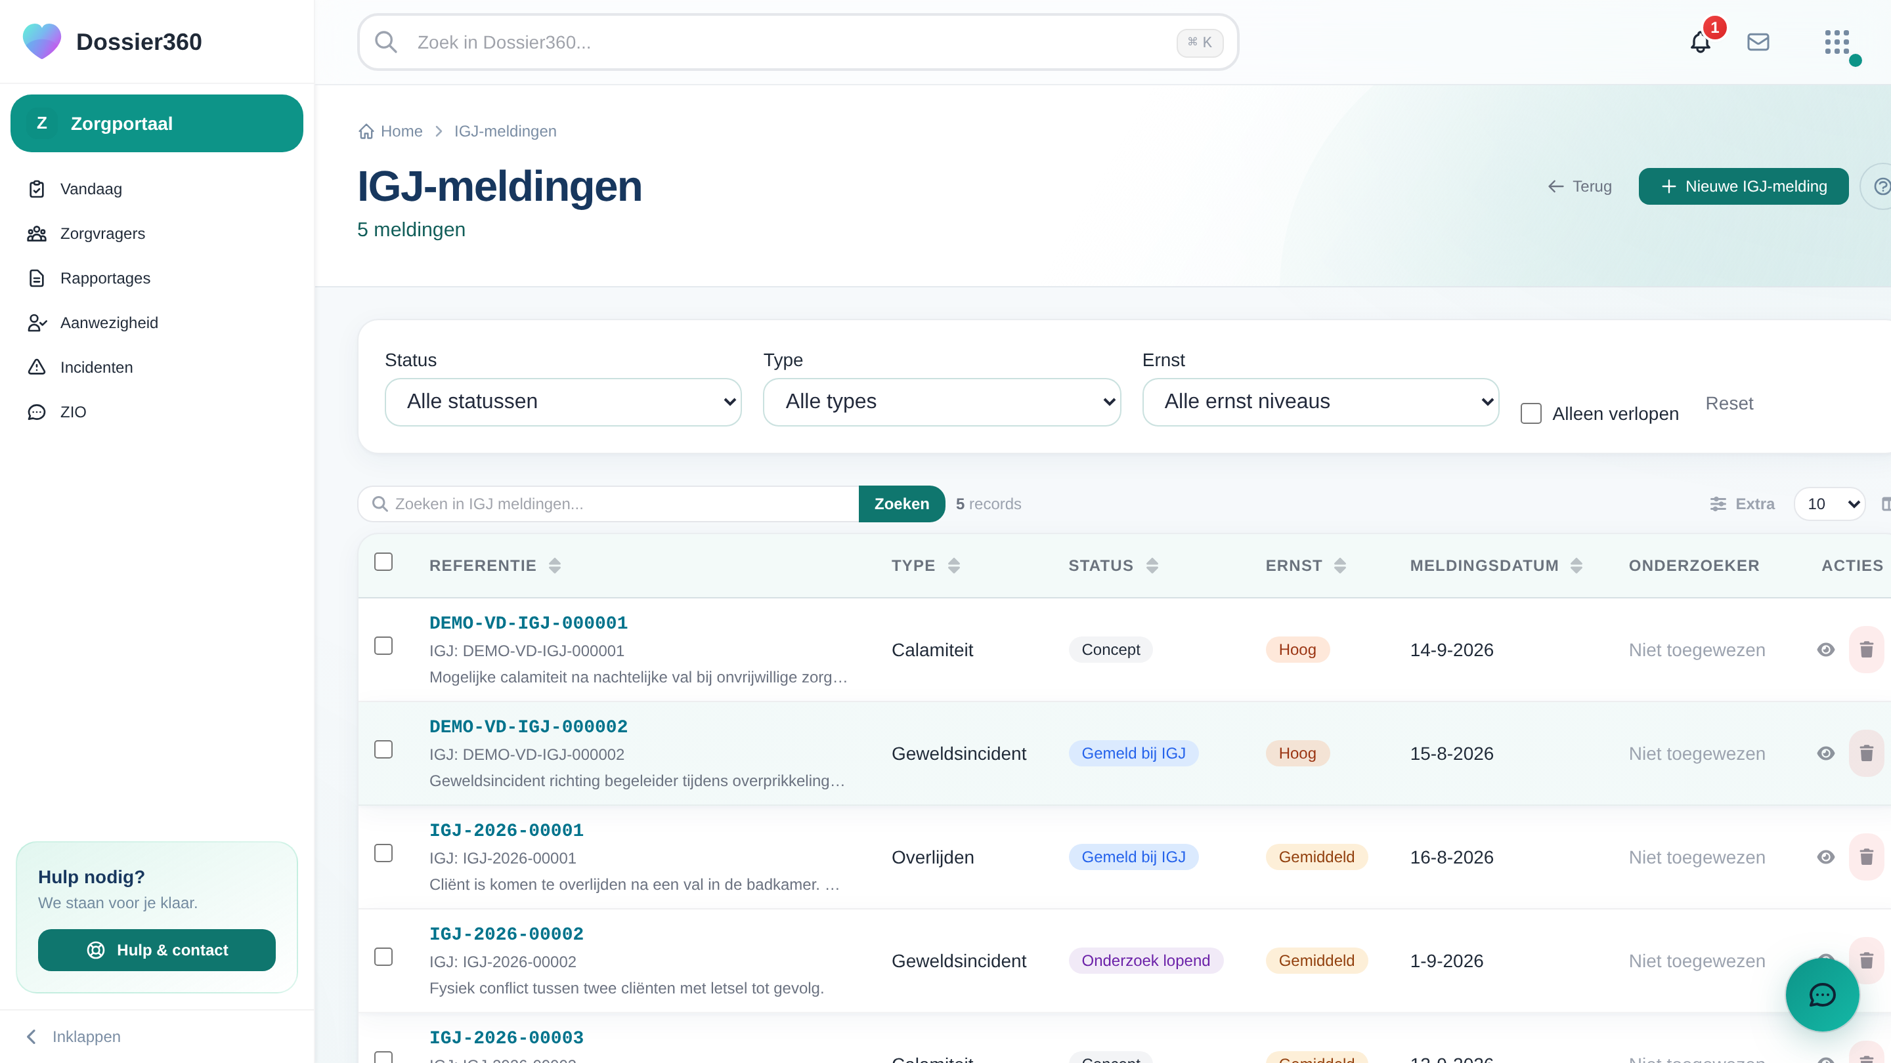This screenshot has height=1063, width=1891.
Task: Open the apps grid menu
Action: pos(1837,43)
